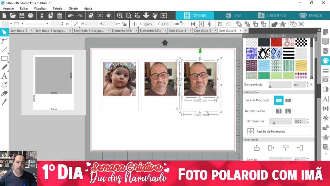Open the Arquivo menu
The height and width of the screenshot is (186, 330).
pyautogui.click(x=9, y=9)
